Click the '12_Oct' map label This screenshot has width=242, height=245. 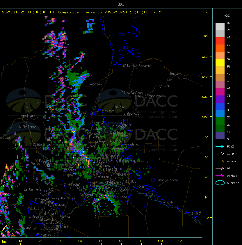[x=131, y=182]
